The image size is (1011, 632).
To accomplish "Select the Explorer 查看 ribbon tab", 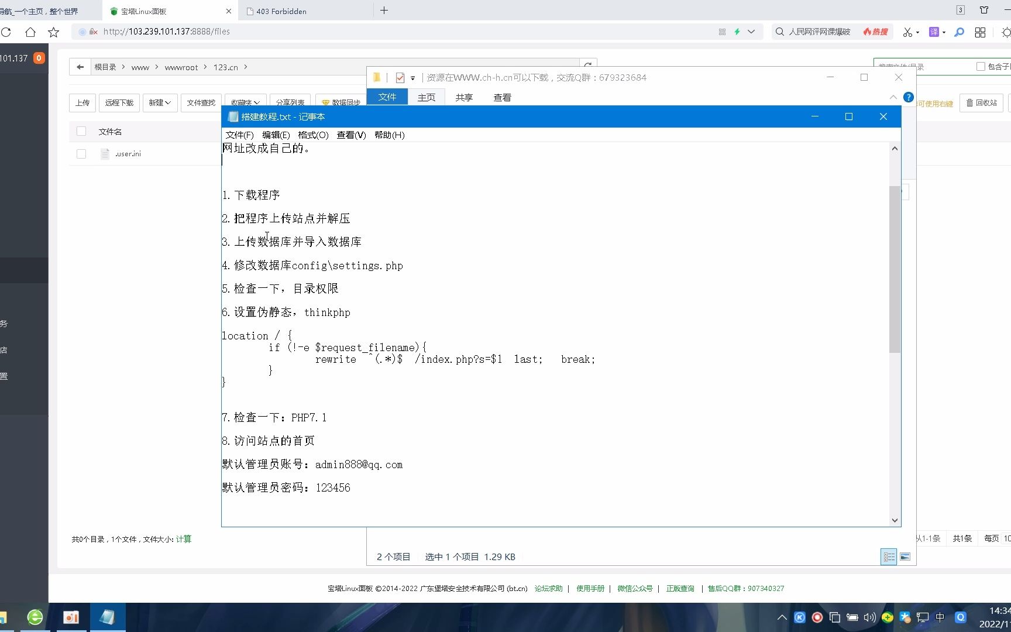I will click(x=502, y=98).
